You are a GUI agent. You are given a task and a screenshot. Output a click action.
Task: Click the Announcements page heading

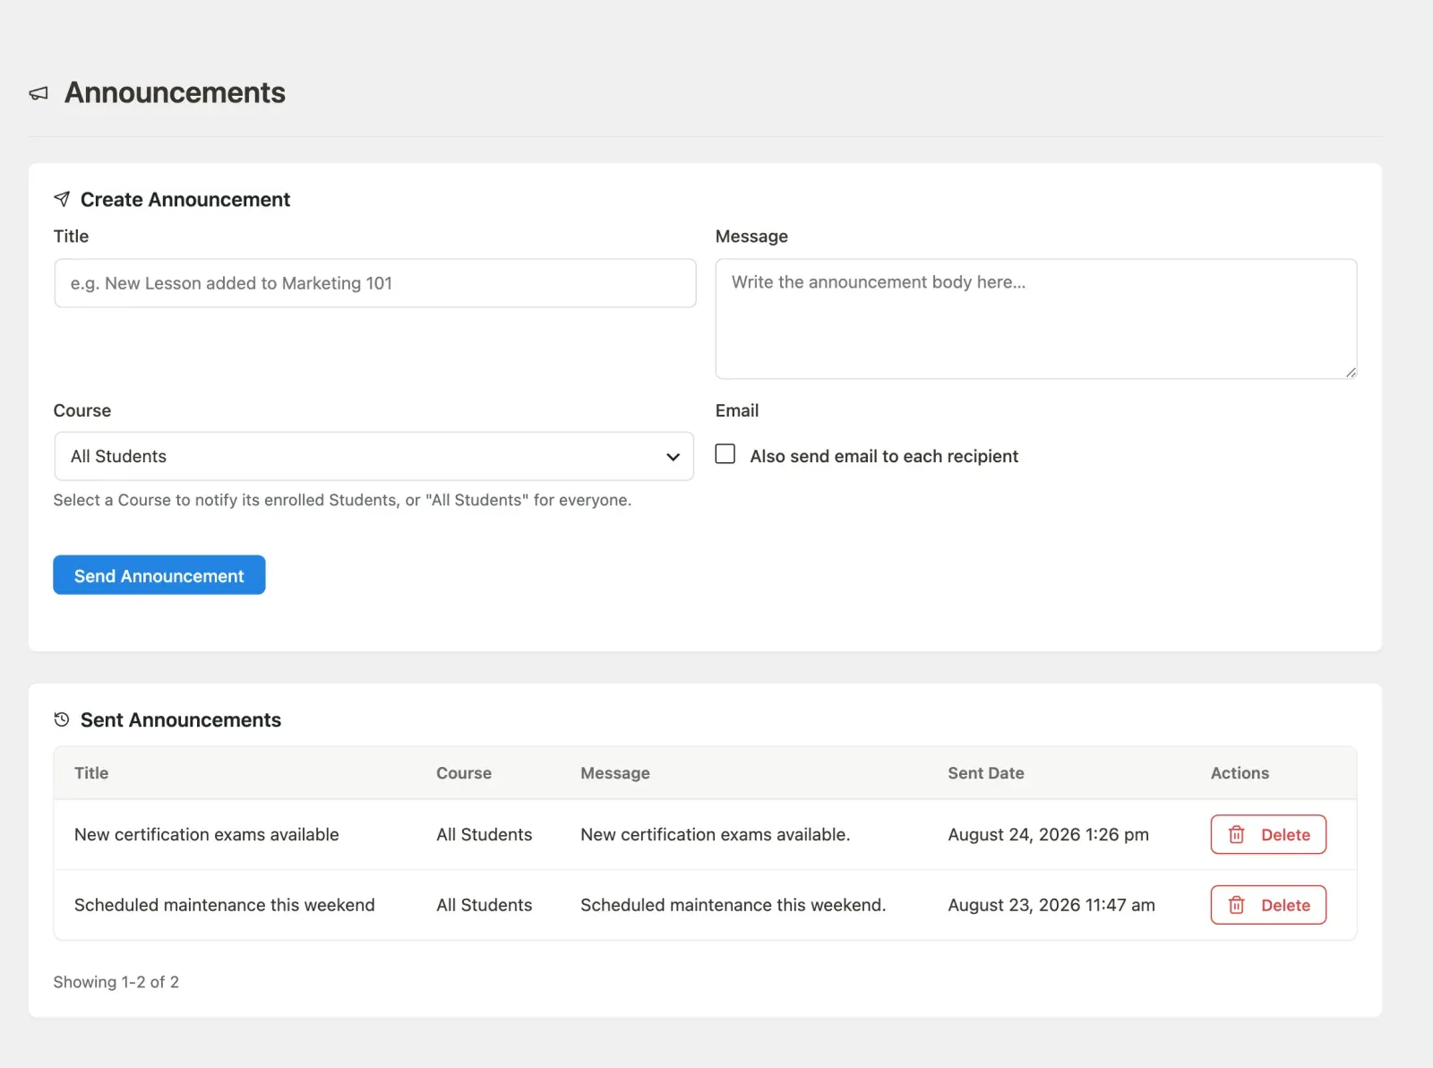175,92
